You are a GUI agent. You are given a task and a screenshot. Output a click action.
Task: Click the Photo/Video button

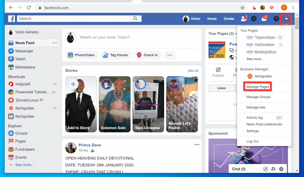coord(81,55)
